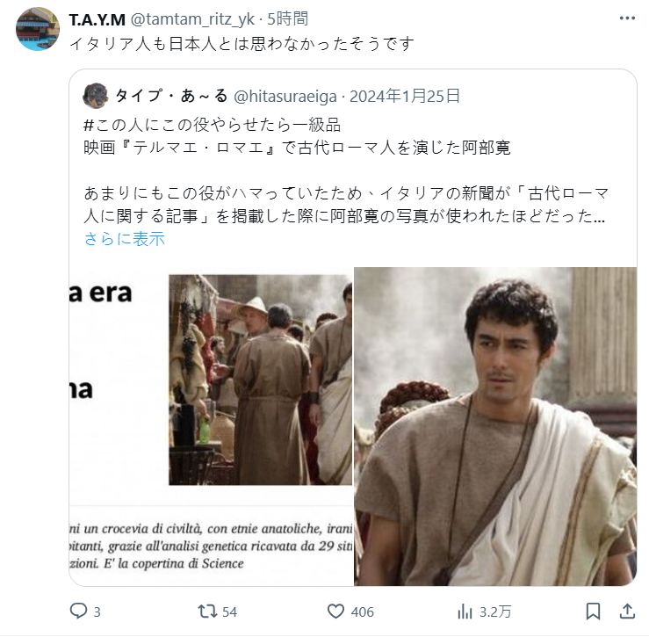Open @hitasuraeiga handle
The width and height of the screenshot is (649, 637).
(285, 97)
